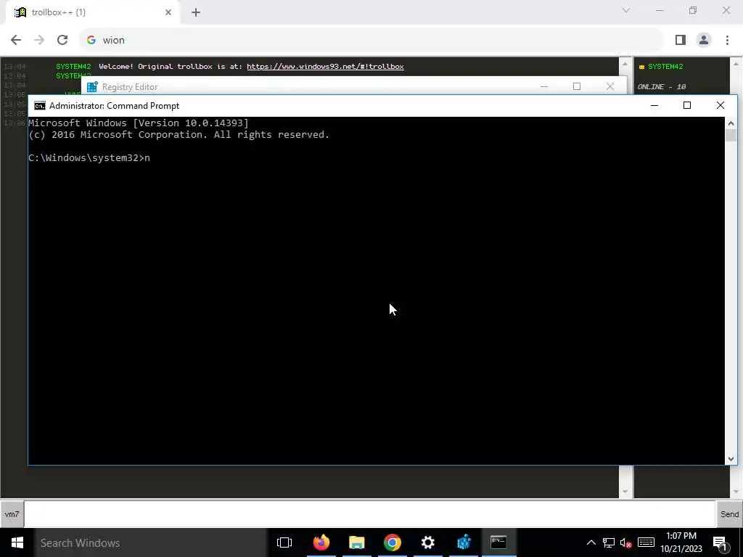Switch to Registry Editor on the taskbar
Viewport: 743px width, 557px height.
(464, 542)
